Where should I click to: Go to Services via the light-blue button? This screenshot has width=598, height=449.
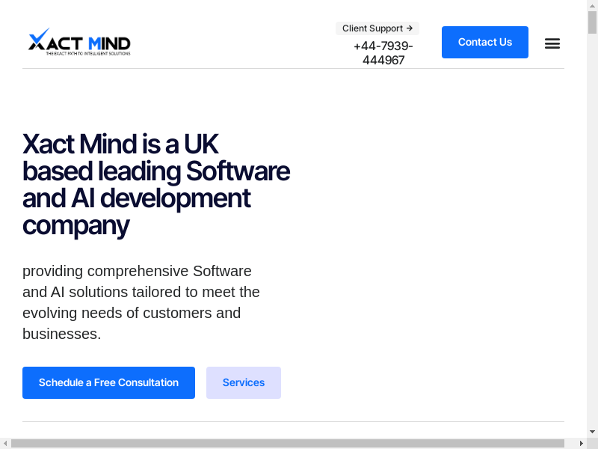(244, 382)
